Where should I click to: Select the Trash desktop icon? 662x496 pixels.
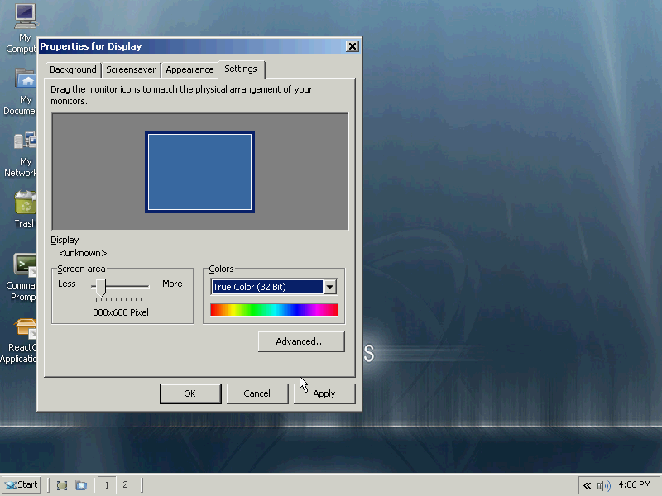click(26, 203)
